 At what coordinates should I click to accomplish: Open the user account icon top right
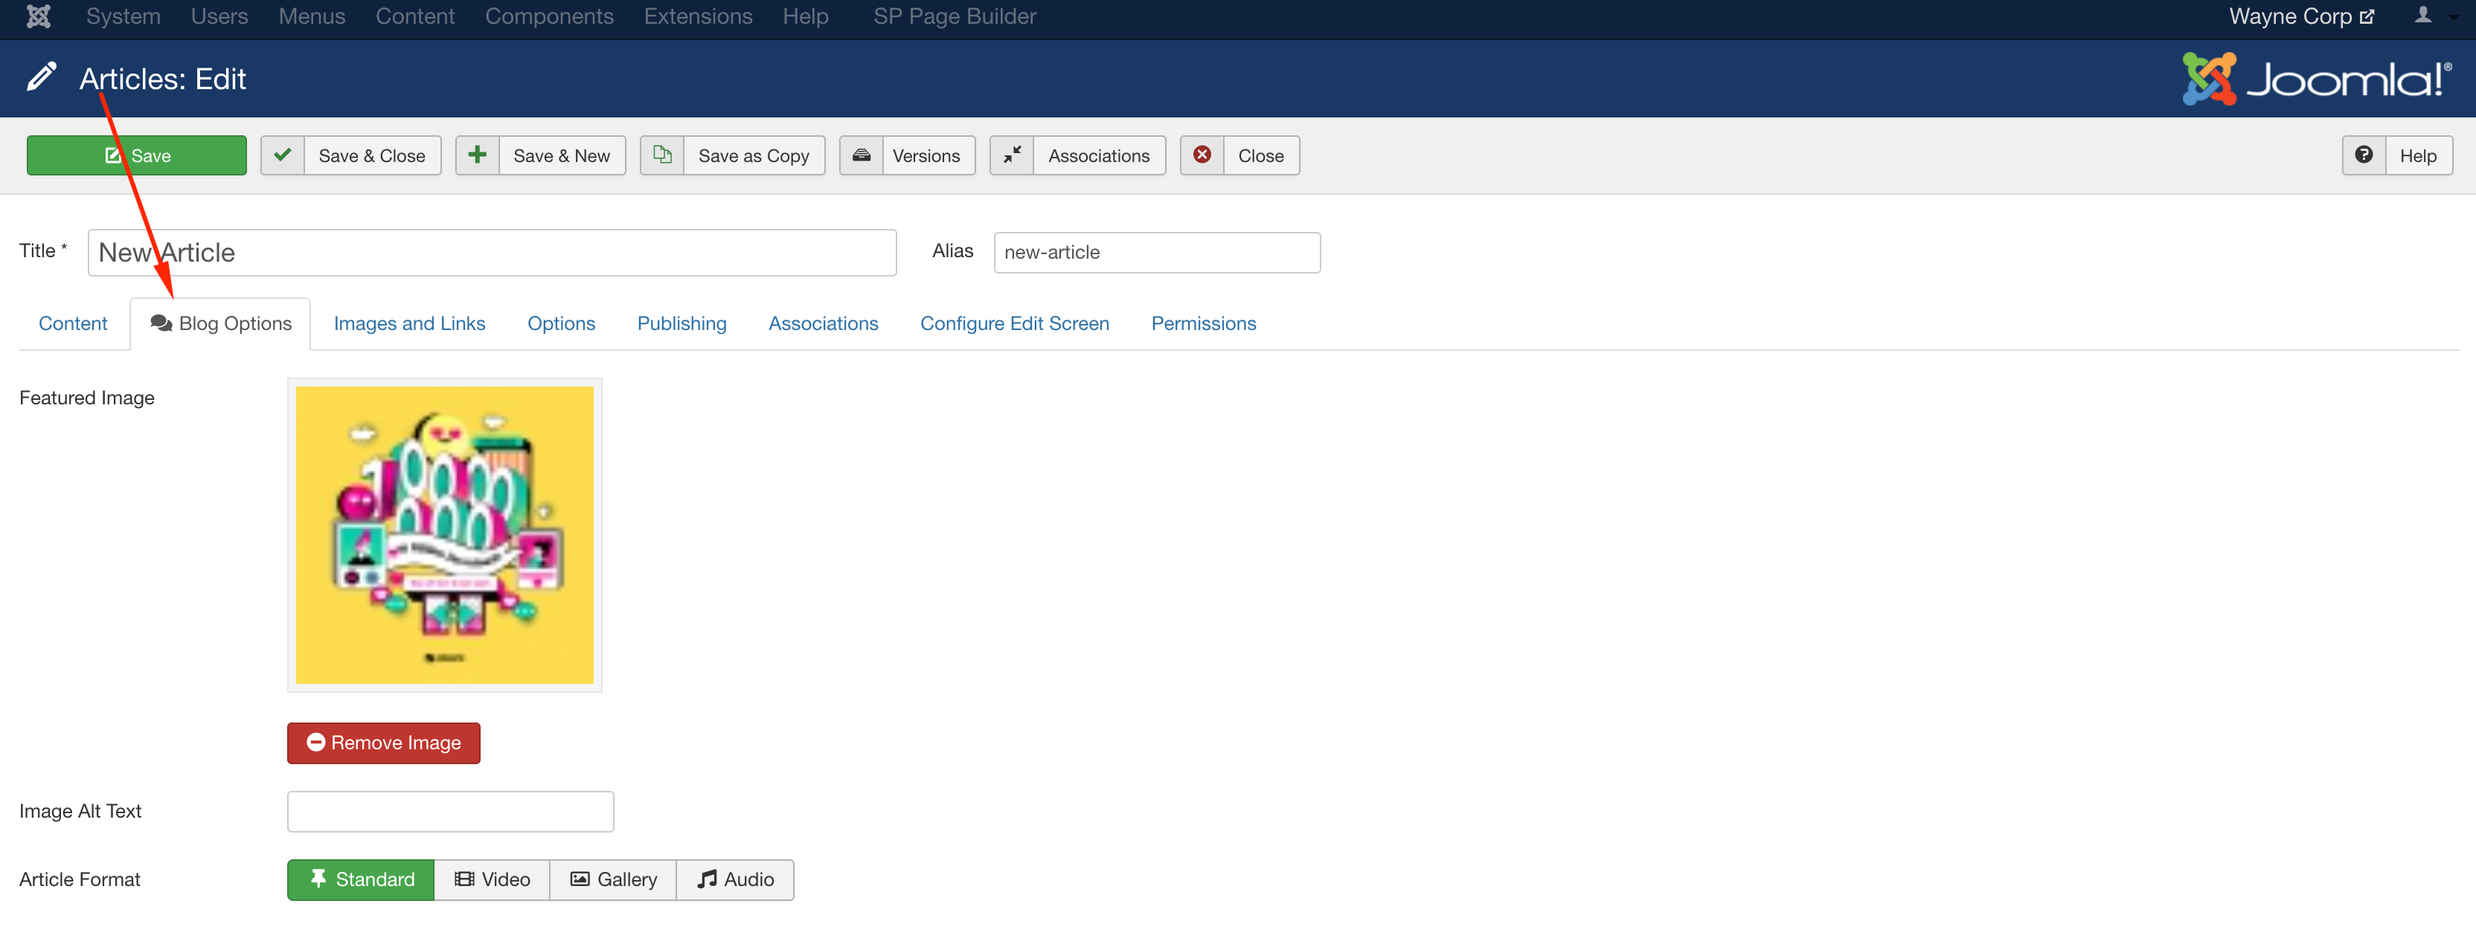click(2424, 16)
